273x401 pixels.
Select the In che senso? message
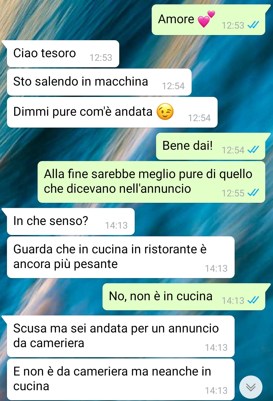click(x=71, y=222)
